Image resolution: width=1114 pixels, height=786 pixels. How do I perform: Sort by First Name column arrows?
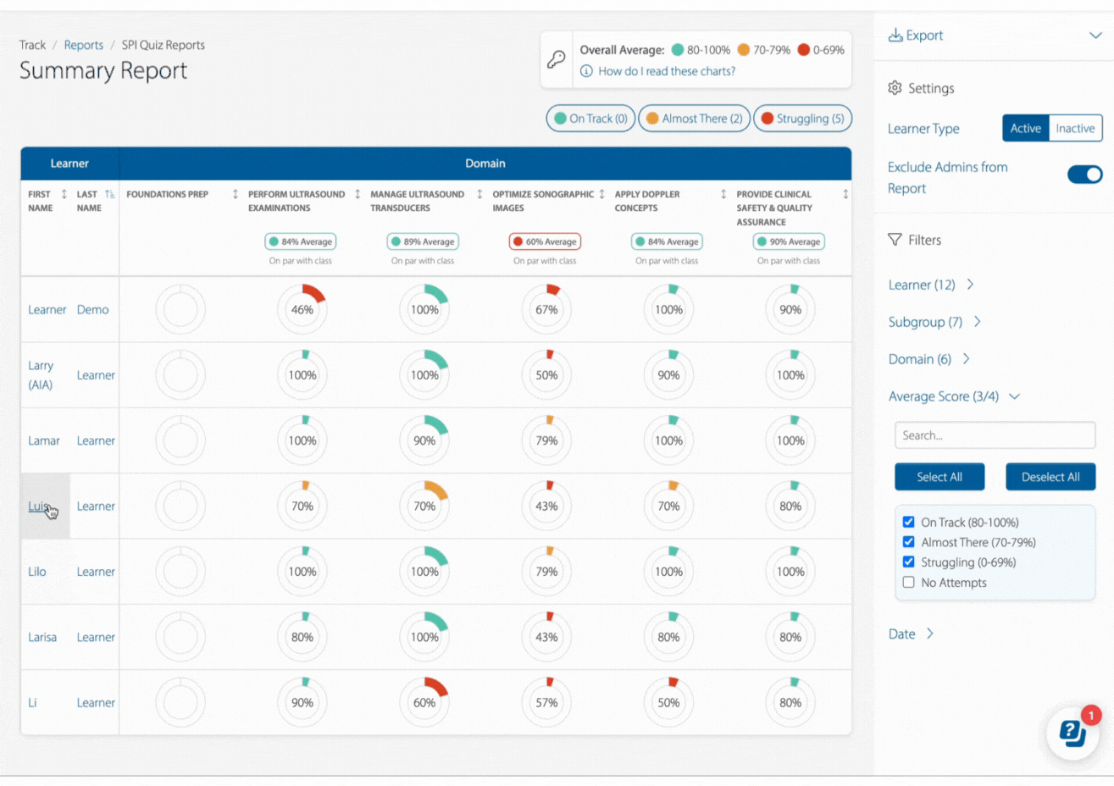pos(64,195)
